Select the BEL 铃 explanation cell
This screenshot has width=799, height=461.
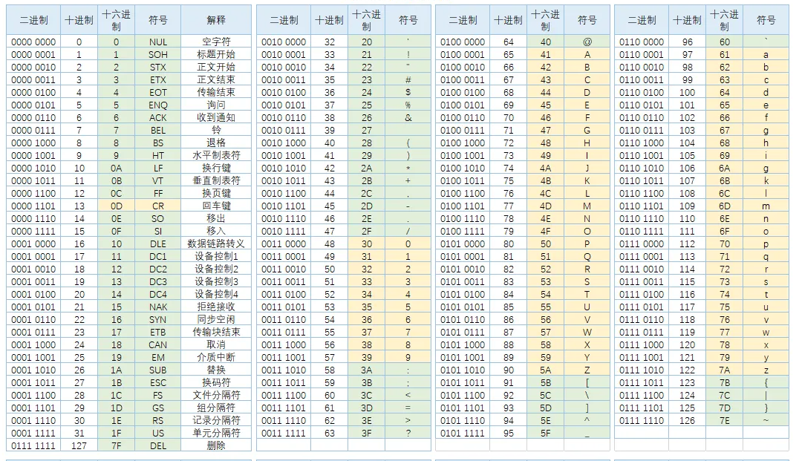tap(215, 131)
